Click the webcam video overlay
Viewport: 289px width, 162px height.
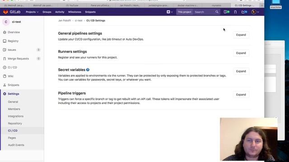tap(249, 139)
